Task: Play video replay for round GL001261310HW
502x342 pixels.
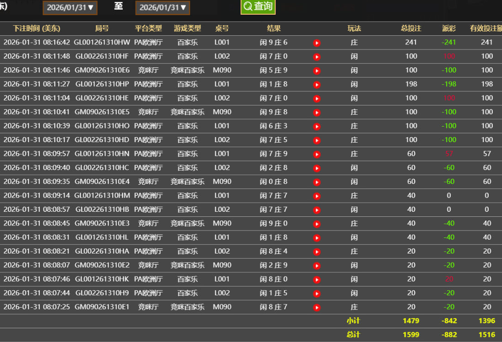Action: click(316, 43)
